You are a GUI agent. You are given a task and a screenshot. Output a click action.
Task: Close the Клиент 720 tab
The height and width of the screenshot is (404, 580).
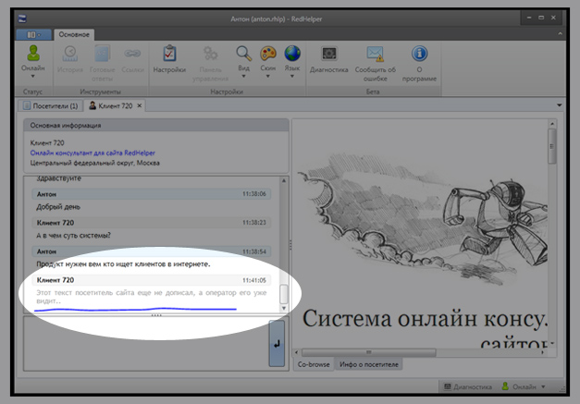[140, 107]
